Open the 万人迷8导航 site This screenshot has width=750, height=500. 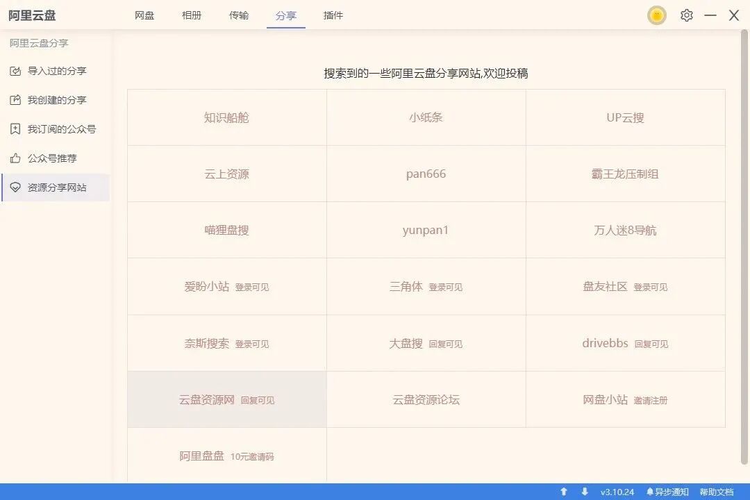tap(626, 230)
